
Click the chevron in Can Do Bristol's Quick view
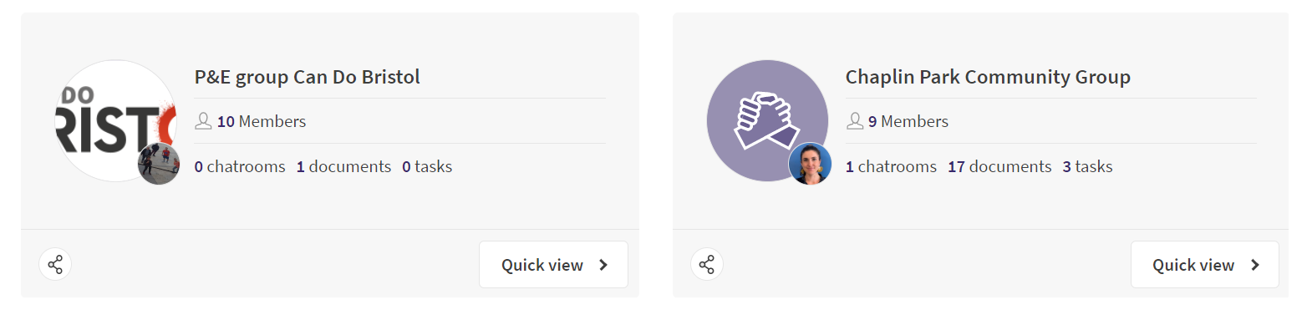[x=603, y=265]
